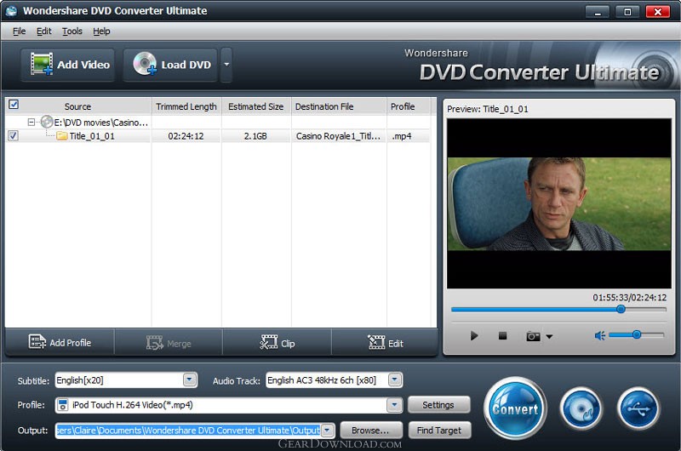Select the 2.1GB estimated size cell
Viewport: 681px width, 451px height.
point(255,136)
